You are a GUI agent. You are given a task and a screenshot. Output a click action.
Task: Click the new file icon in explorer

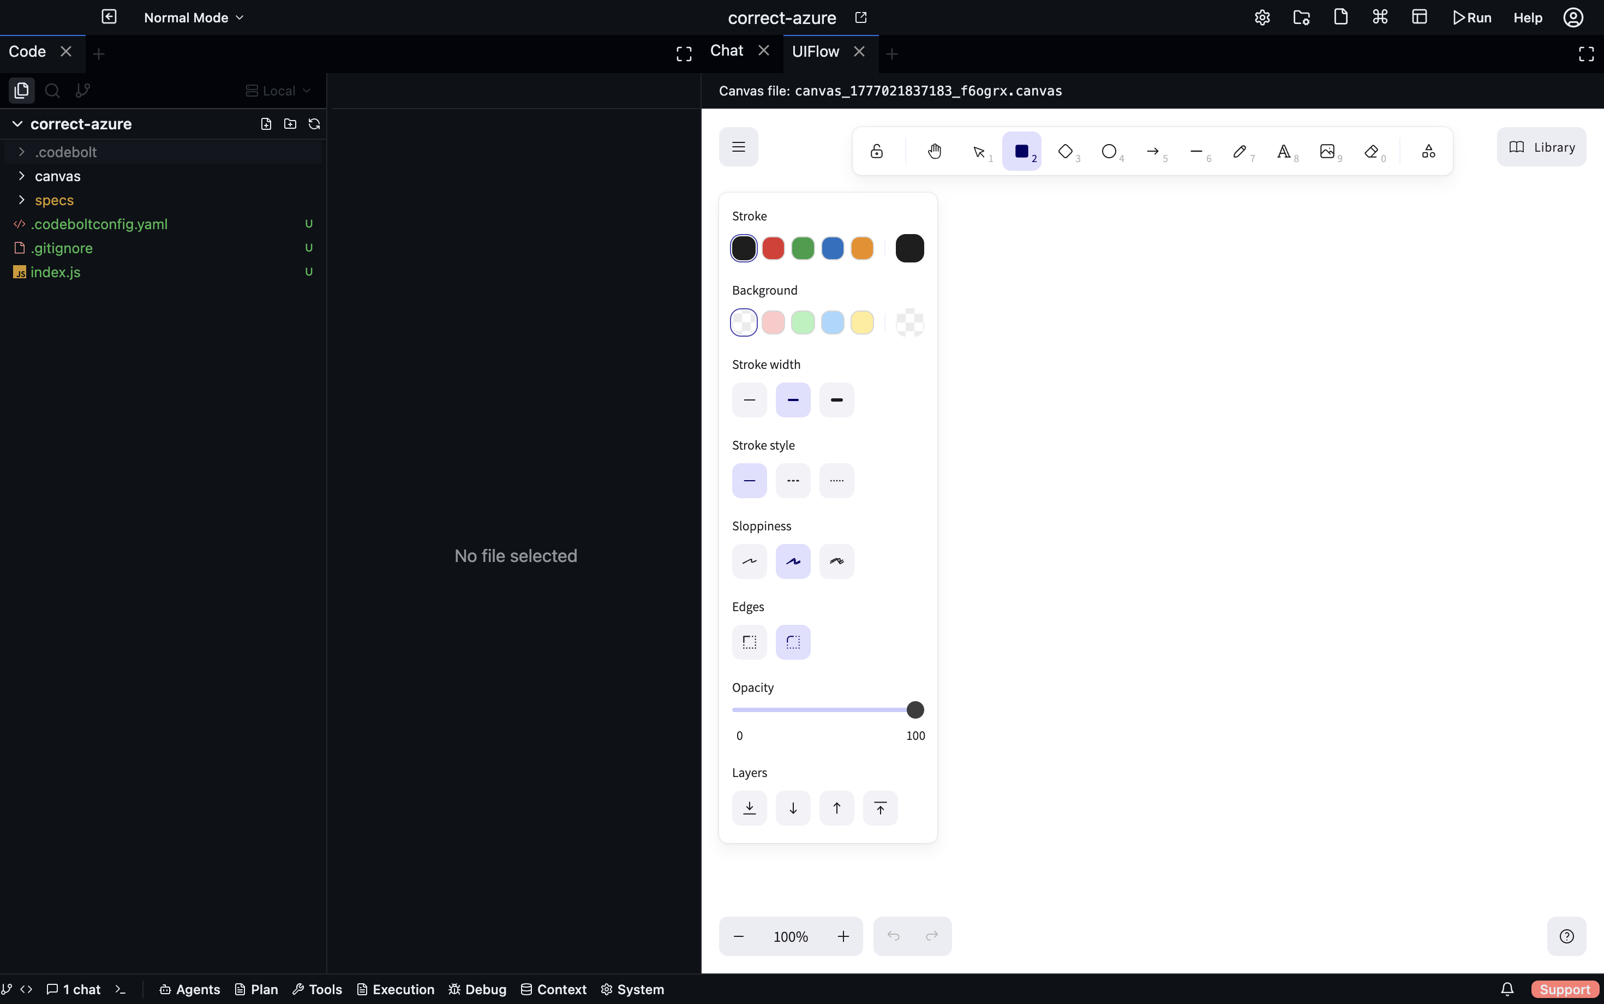tap(266, 124)
